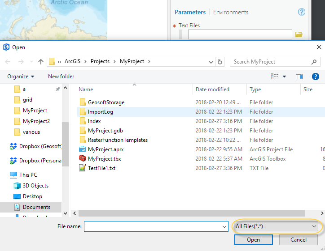Create a New folder

coord(61,77)
